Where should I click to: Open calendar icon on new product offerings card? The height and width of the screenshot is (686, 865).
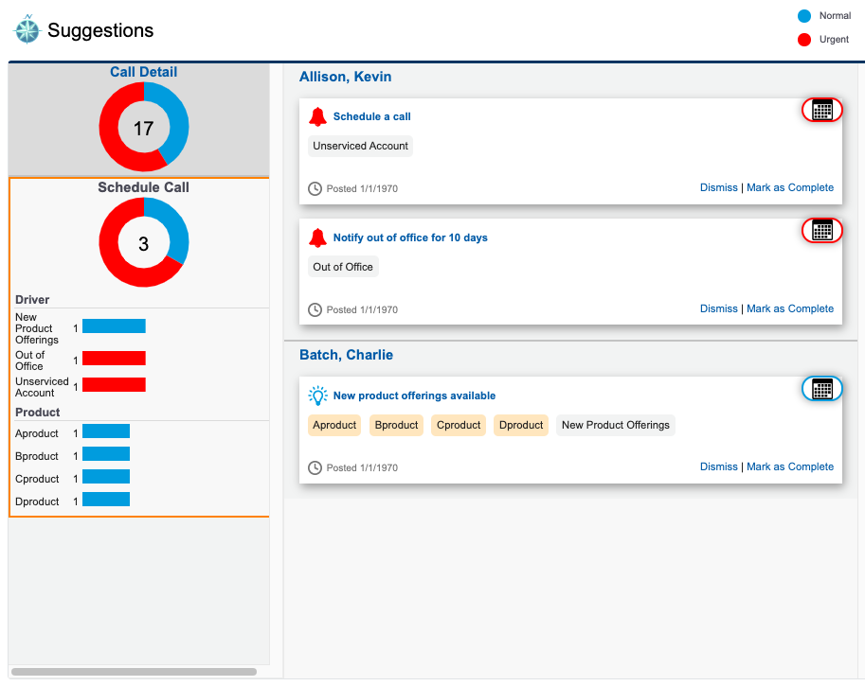pyautogui.click(x=821, y=388)
